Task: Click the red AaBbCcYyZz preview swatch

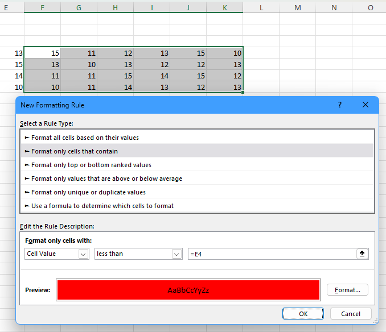Action: click(188, 290)
